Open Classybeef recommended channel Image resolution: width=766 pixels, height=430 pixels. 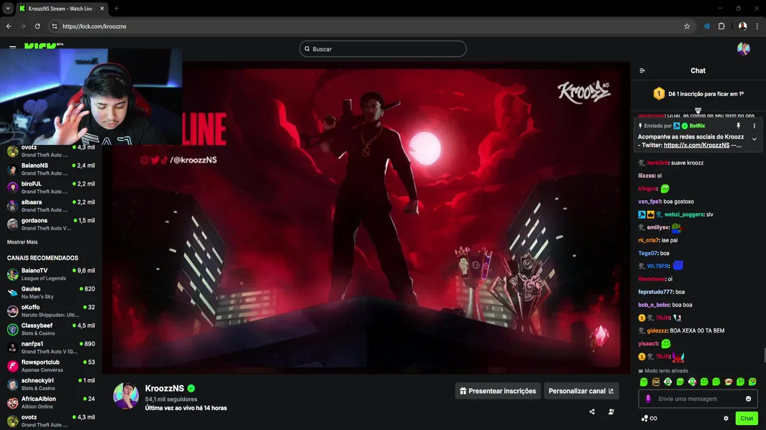[x=51, y=329]
